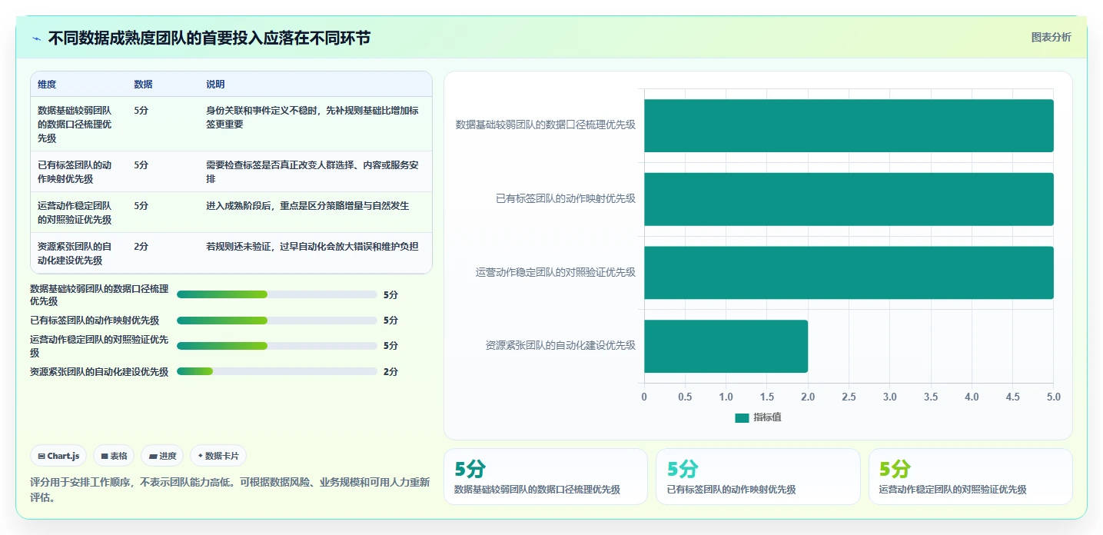
Task: Click description 进入成熟阶段后，重点是区分策略增量
Action: point(307,206)
